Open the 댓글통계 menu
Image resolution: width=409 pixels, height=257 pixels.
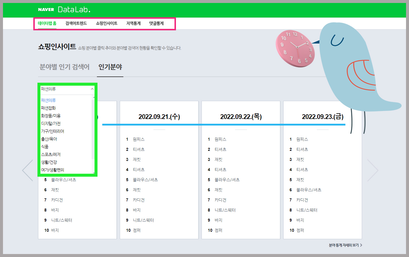point(156,23)
